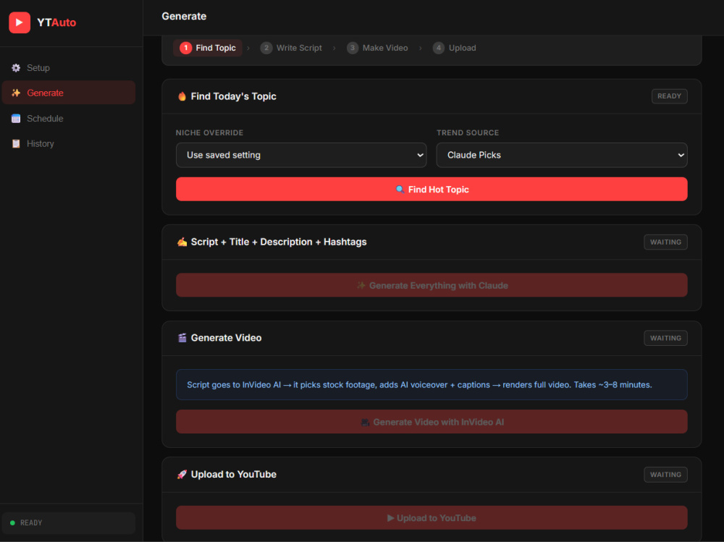Open the History page
Screen dimensions: 724x542
coord(68,143)
